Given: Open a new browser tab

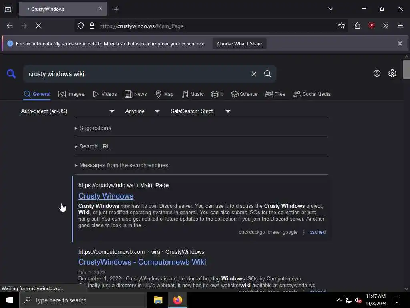Looking at the screenshot, I should 116,9.
